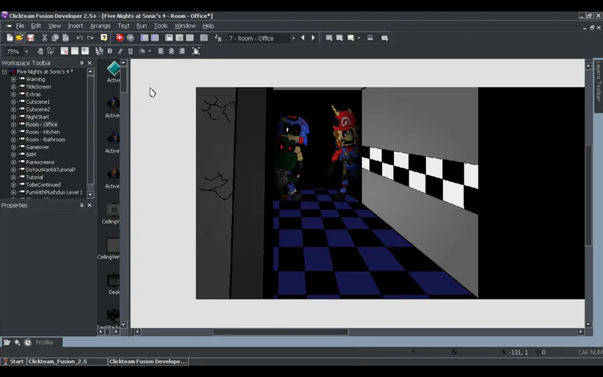This screenshot has width=603, height=377.
Task: Click Run Frame icon
Action: coord(350,37)
